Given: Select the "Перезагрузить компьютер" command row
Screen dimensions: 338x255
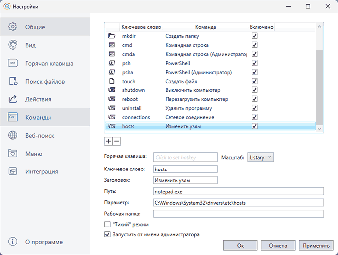Looking at the screenshot, I should point(210,99).
